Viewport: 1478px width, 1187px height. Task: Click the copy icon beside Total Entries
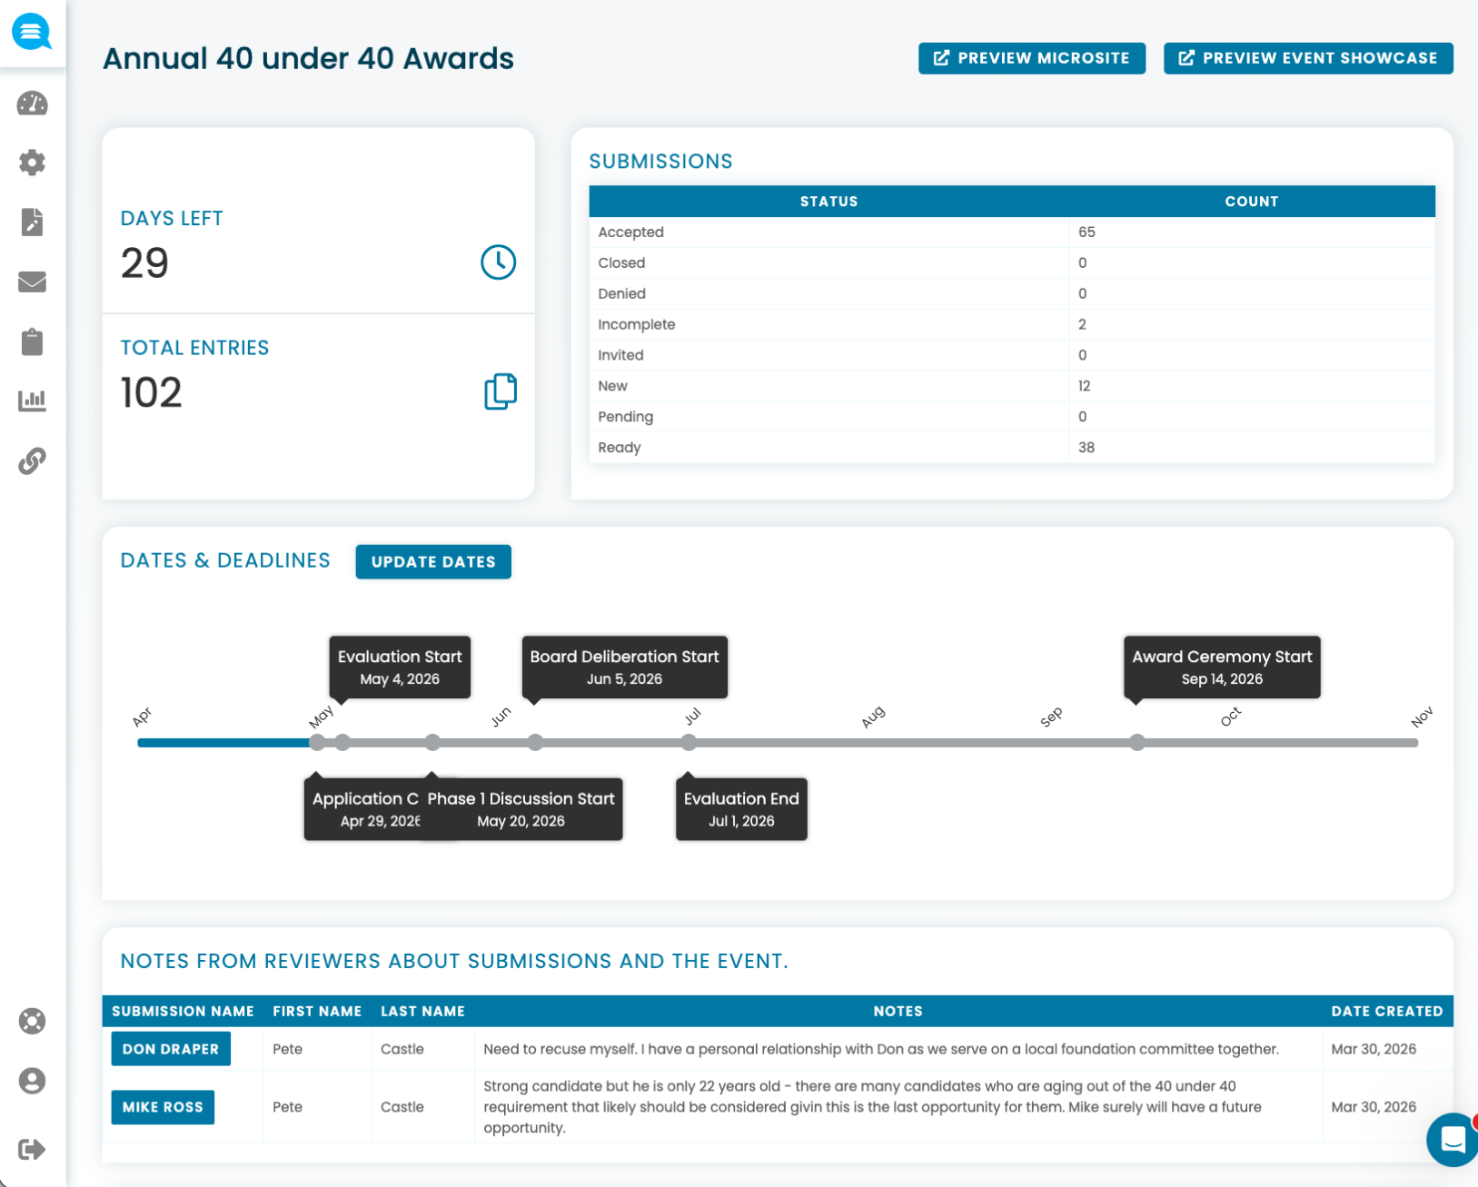click(500, 391)
